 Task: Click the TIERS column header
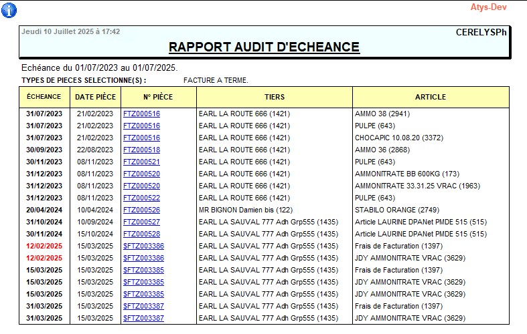pyautogui.click(x=275, y=97)
